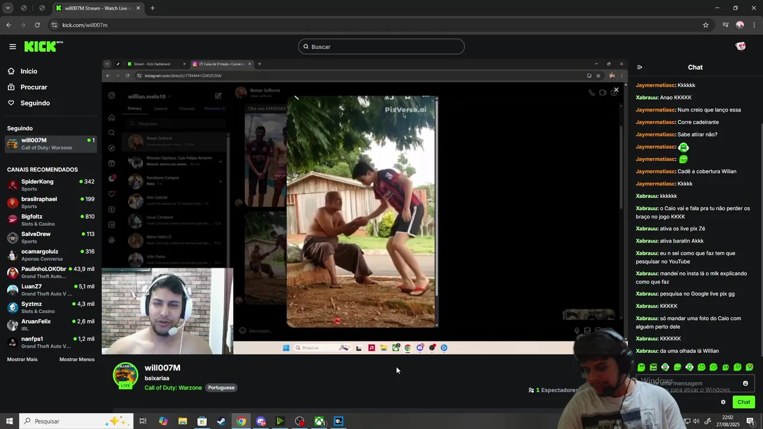Viewport: 763px width, 429px height.
Task: Click the Windows Start button
Action: click(10, 421)
